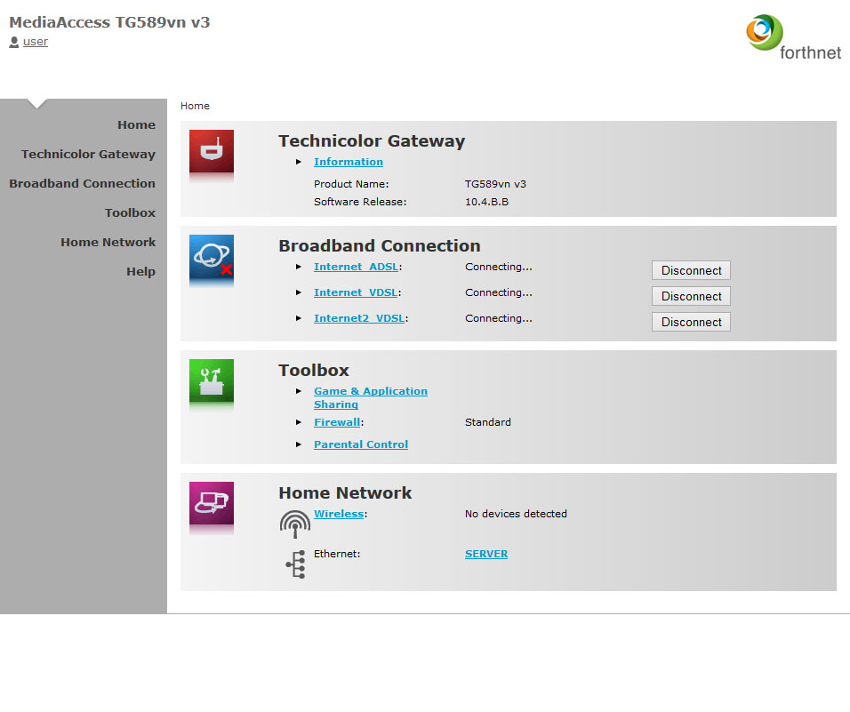This screenshot has height=712, width=850.
Task: Click the Toolbox section heading
Action: pyautogui.click(x=314, y=370)
